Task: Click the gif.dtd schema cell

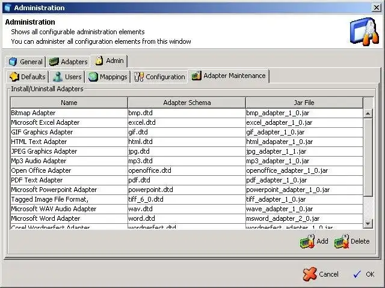Action: click(x=186, y=132)
